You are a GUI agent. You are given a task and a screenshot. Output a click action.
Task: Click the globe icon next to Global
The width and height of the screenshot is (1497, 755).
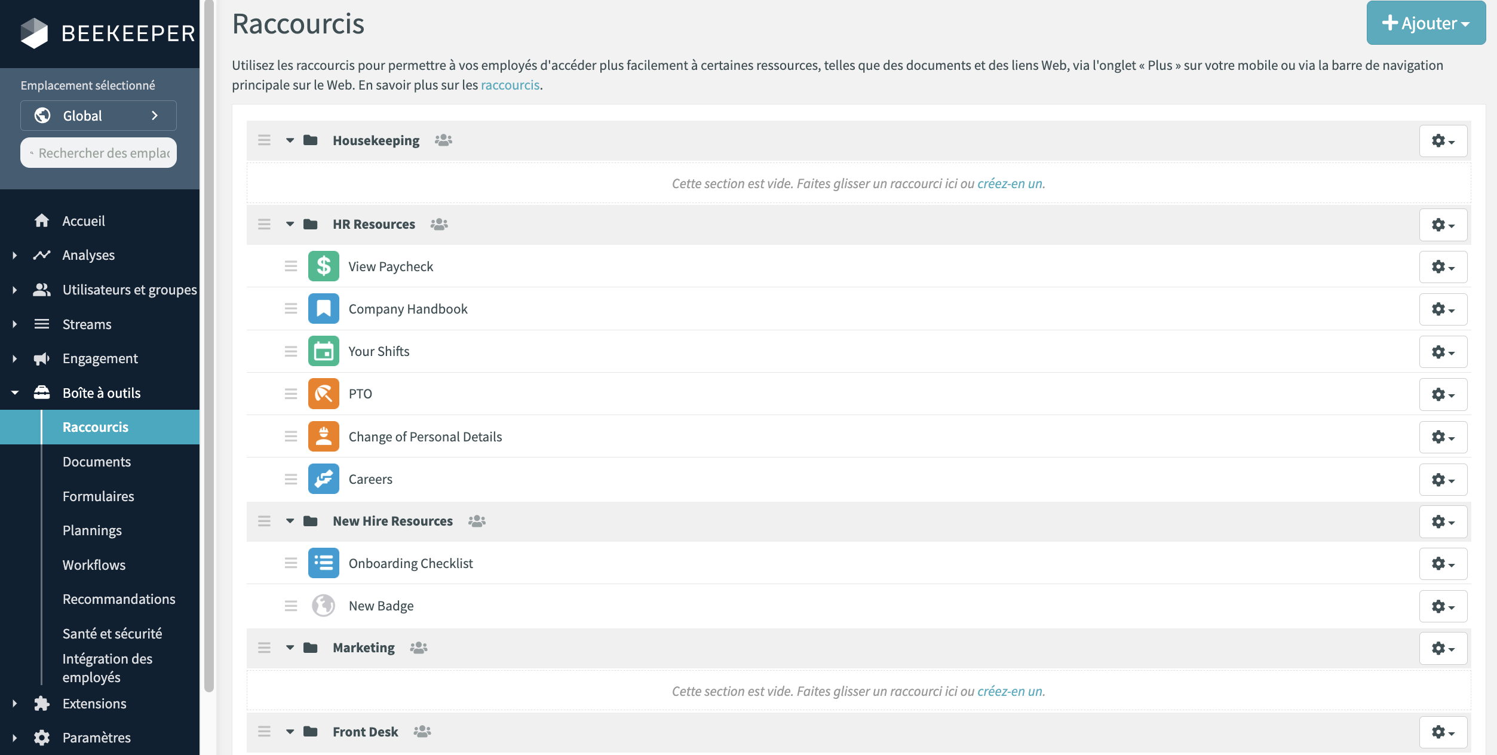tap(42, 115)
